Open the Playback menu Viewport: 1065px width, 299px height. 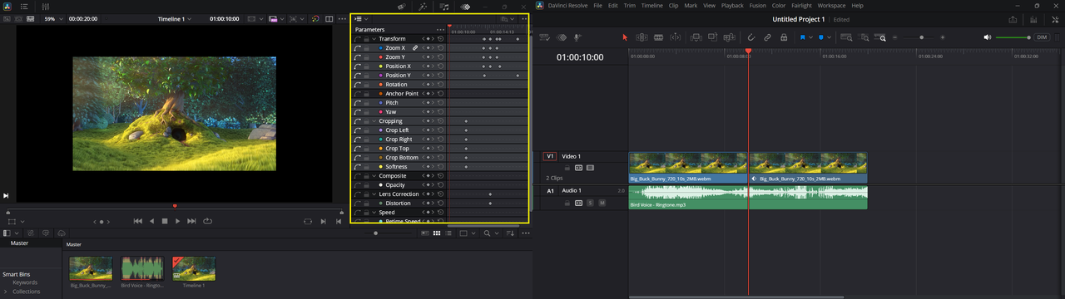pyautogui.click(x=733, y=5)
